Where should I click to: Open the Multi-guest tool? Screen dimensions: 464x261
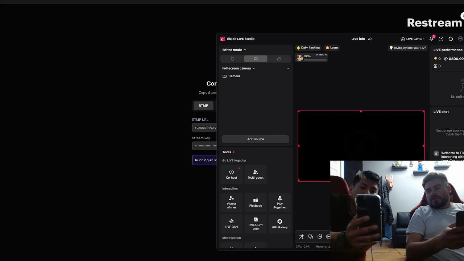point(256,174)
